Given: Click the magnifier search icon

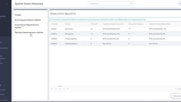Looking at the screenshot, I should point(132,4).
